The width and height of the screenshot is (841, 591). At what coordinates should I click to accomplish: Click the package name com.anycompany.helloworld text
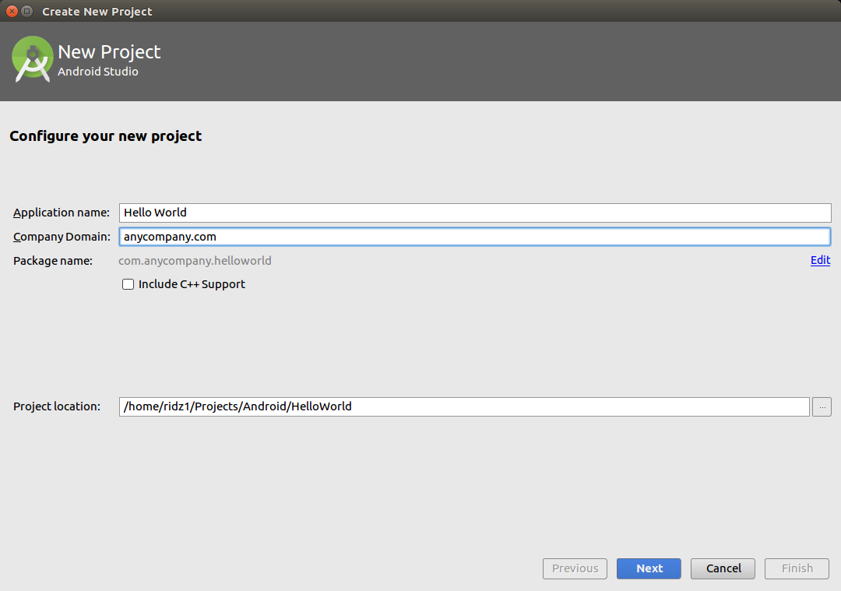click(195, 261)
